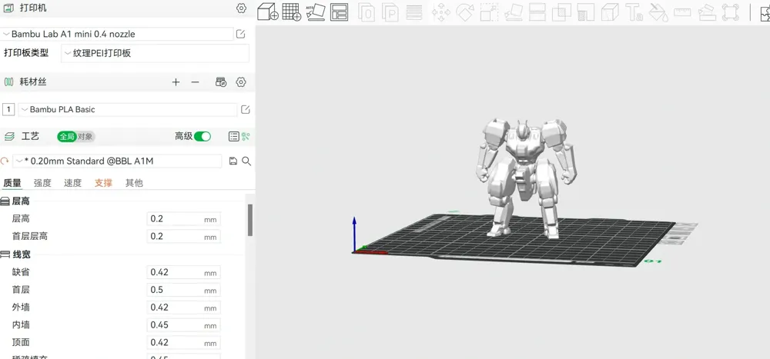Click the 线宽 group heading
This screenshot has height=359, width=770.
(x=21, y=254)
